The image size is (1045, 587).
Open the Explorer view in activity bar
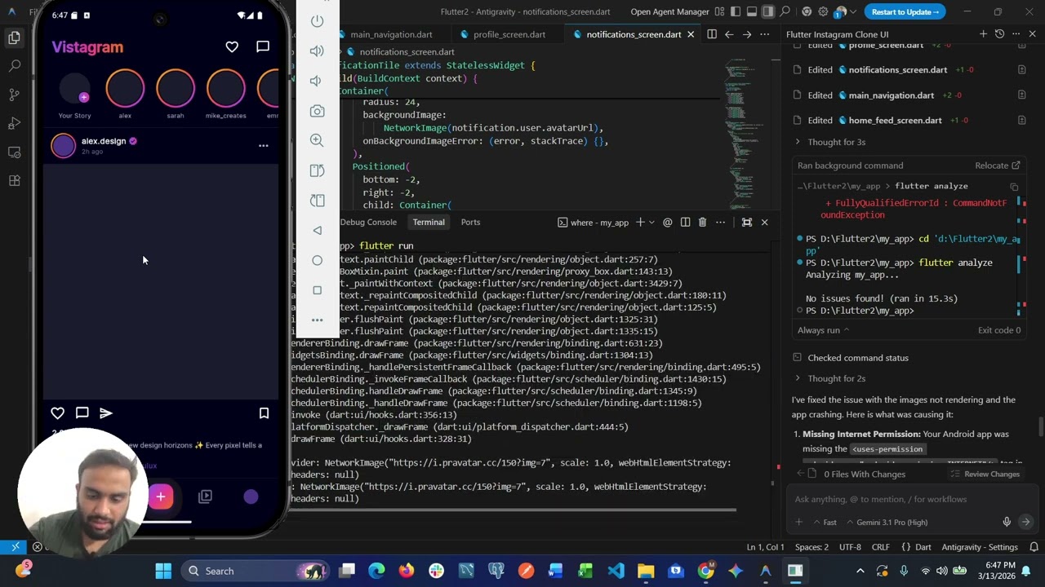coord(14,38)
